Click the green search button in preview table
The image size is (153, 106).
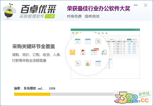pyautogui.click(x=129, y=39)
